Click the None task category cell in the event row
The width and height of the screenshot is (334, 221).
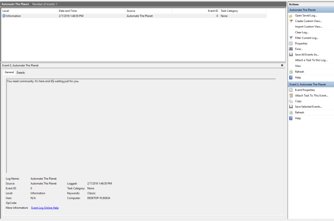[x=224, y=16]
